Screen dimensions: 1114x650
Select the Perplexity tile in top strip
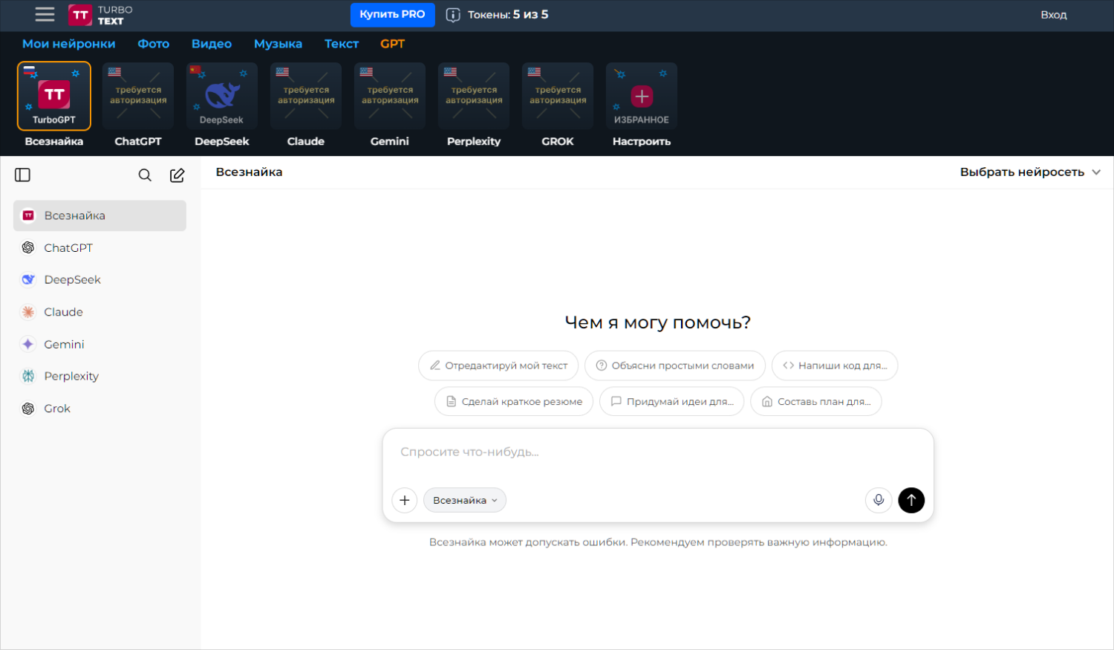(x=474, y=97)
